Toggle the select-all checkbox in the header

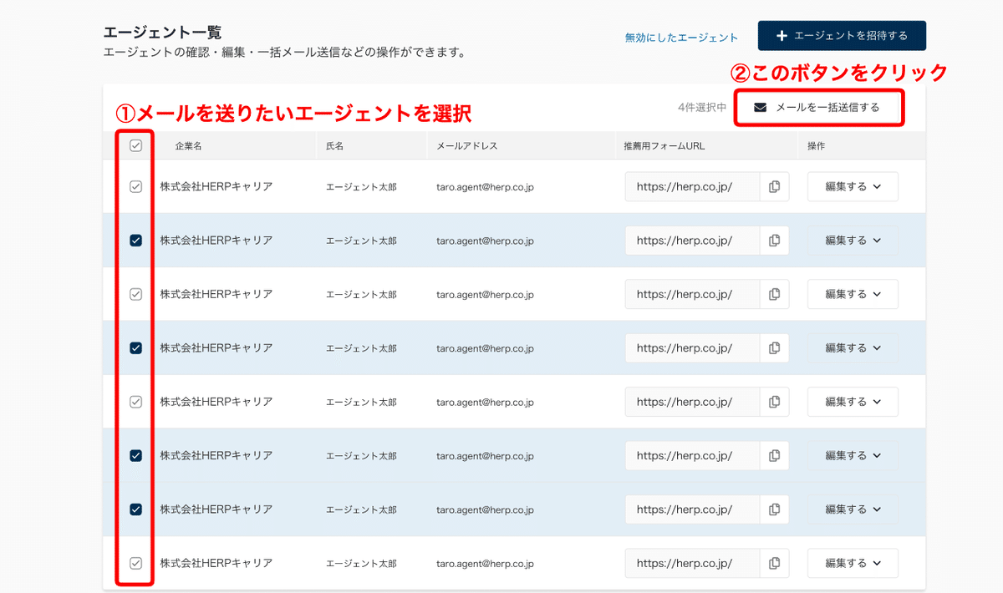pos(135,145)
